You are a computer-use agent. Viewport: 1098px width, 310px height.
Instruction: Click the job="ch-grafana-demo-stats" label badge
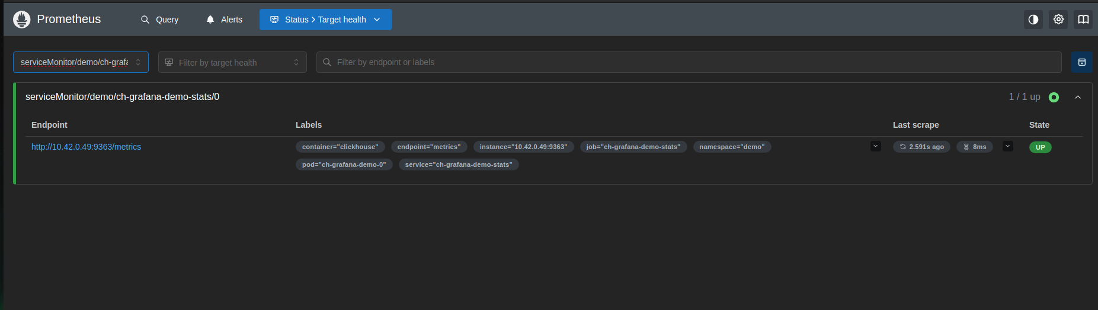click(633, 147)
